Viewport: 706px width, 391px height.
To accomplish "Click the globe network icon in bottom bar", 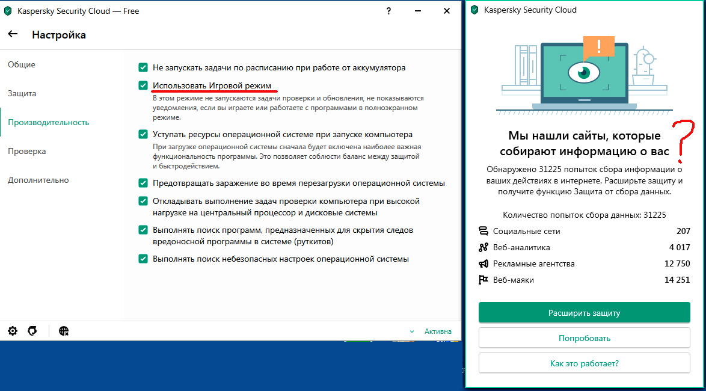I will click(64, 331).
